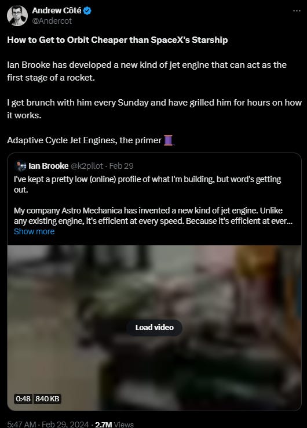The image size is (307, 428).
Task: Click the bold Starship headline text
Action: coord(118,40)
